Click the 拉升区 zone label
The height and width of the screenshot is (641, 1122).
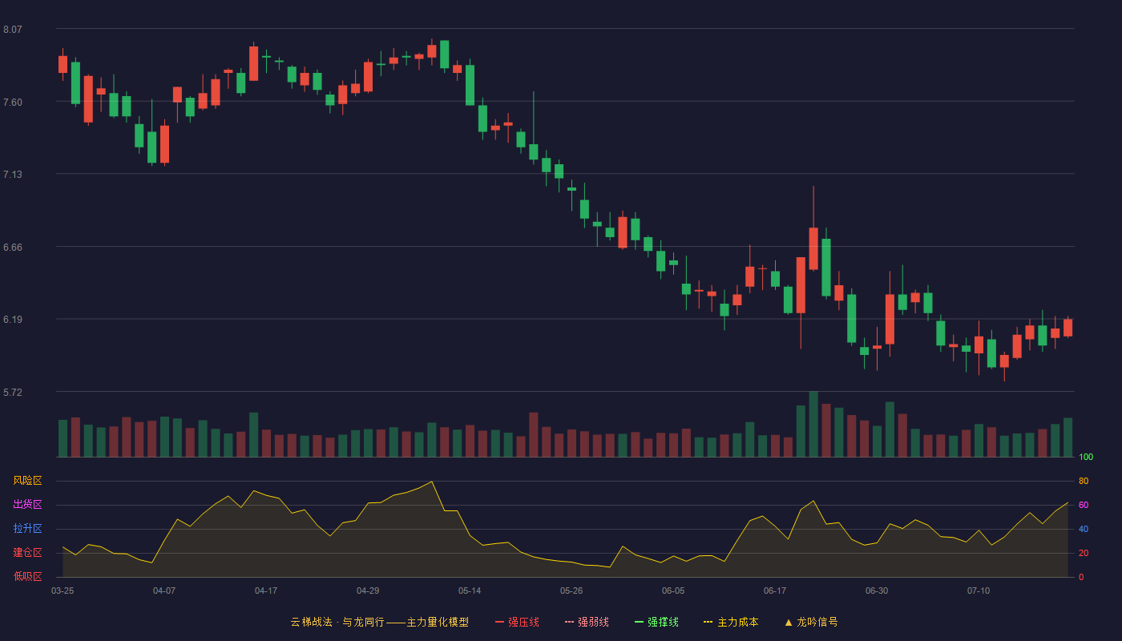click(x=27, y=529)
